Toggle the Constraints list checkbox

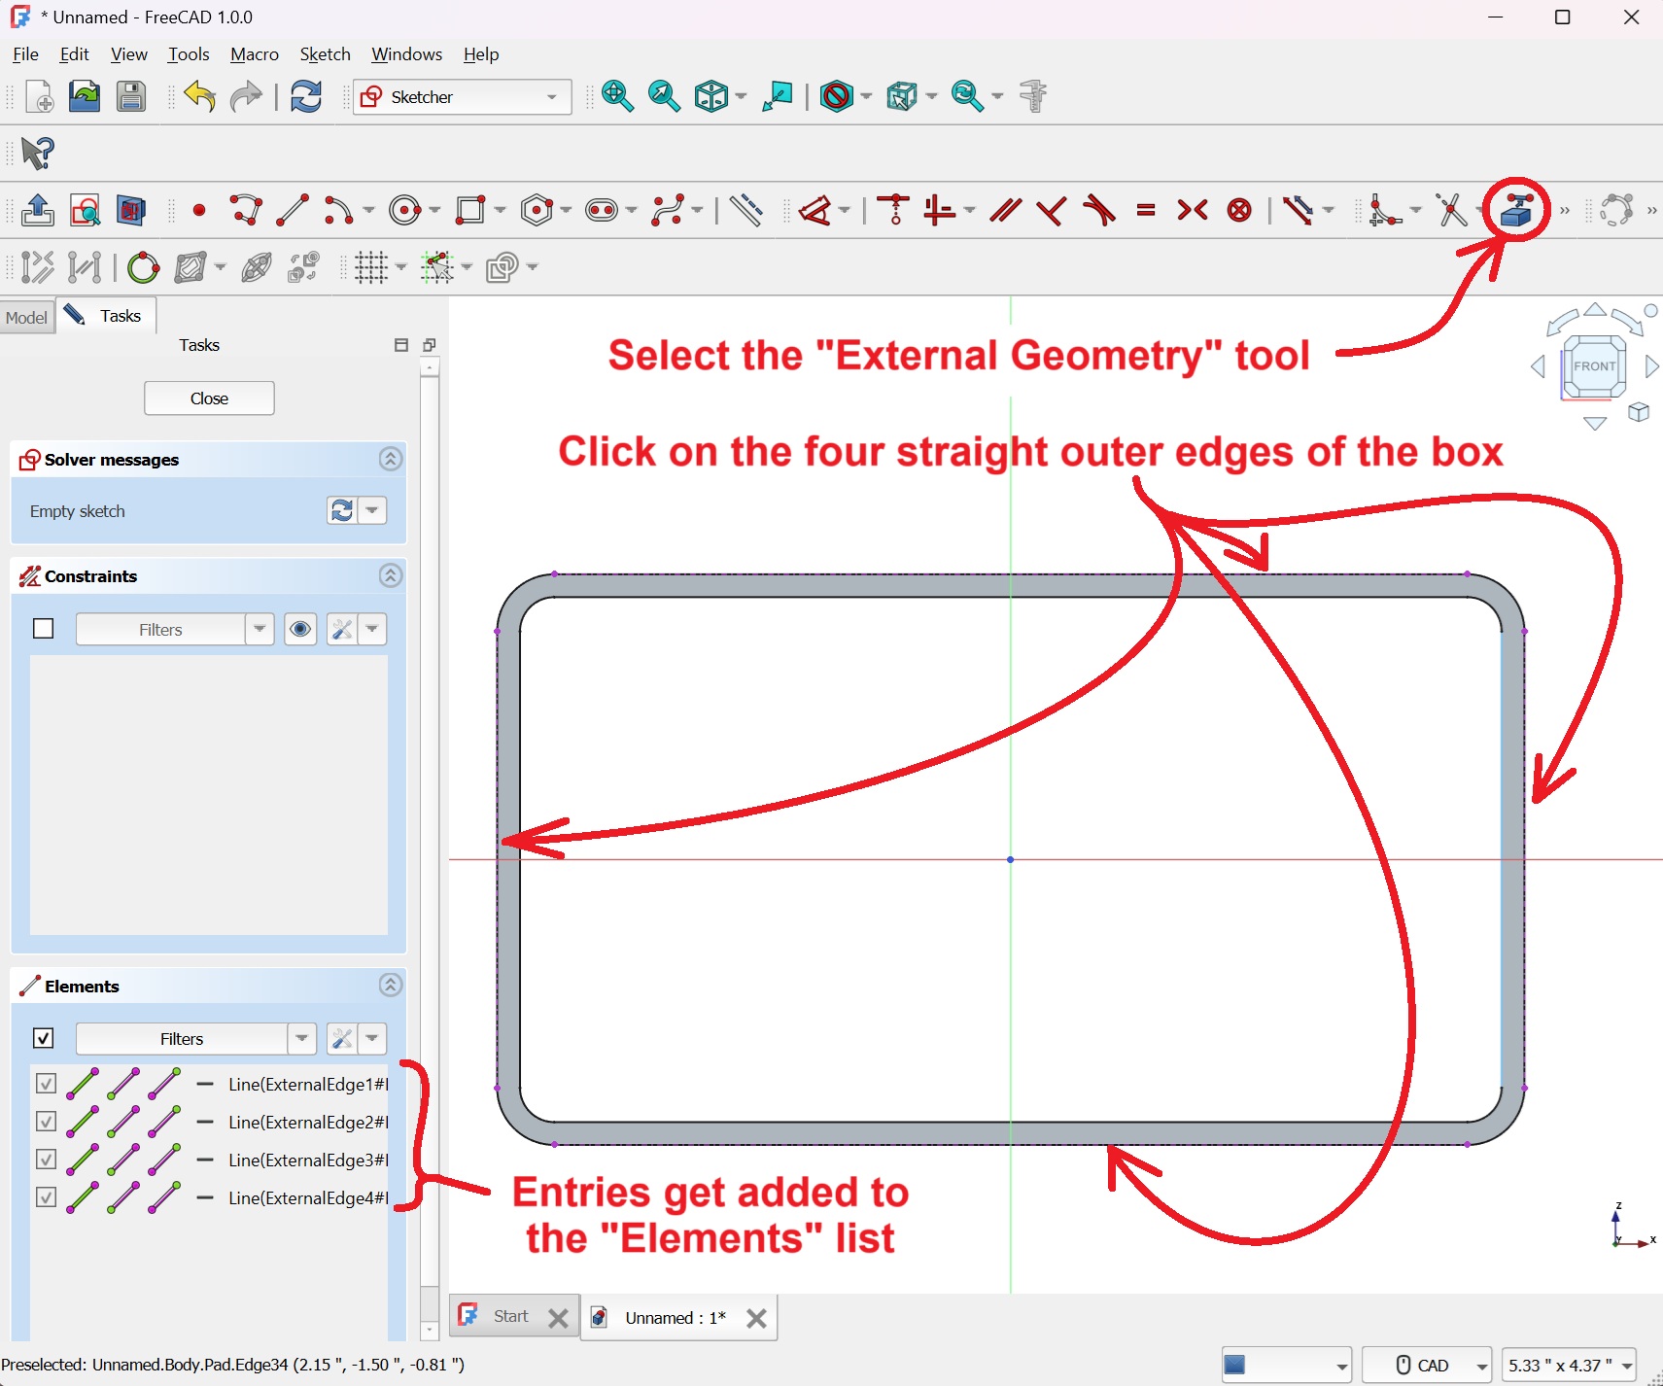pyautogui.click(x=44, y=629)
